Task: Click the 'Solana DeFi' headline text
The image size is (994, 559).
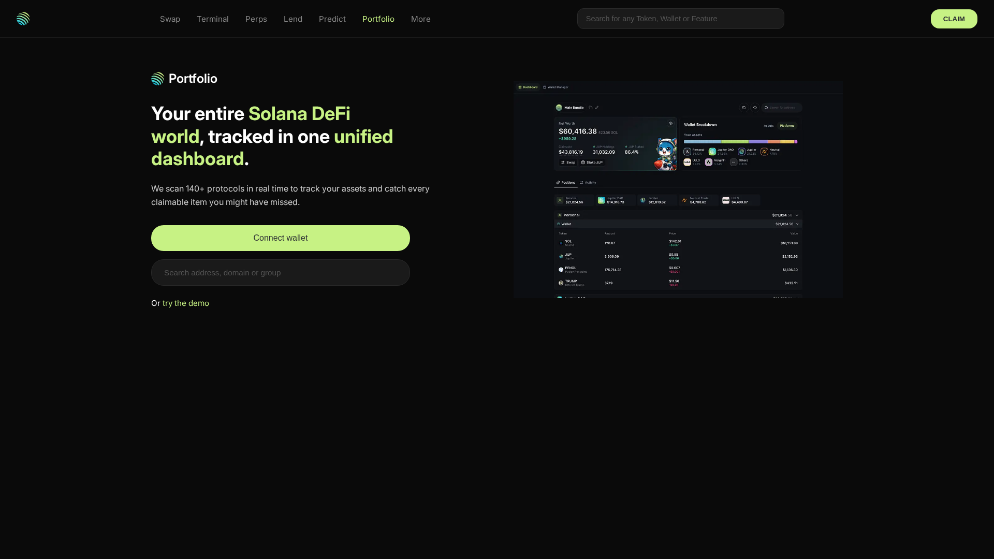Action: point(299,114)
